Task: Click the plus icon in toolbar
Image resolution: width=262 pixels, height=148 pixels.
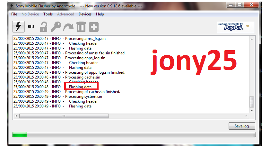Action: 93,27
